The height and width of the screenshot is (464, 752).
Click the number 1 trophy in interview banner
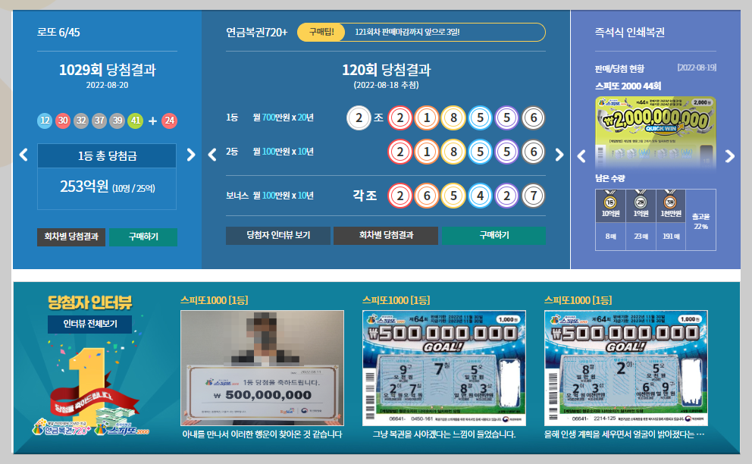[x=89, y=379]
